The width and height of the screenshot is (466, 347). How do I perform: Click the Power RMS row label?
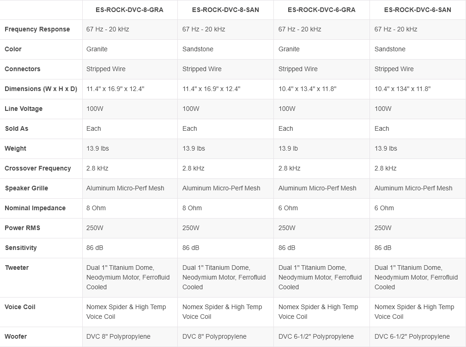[x=23, y=228]
